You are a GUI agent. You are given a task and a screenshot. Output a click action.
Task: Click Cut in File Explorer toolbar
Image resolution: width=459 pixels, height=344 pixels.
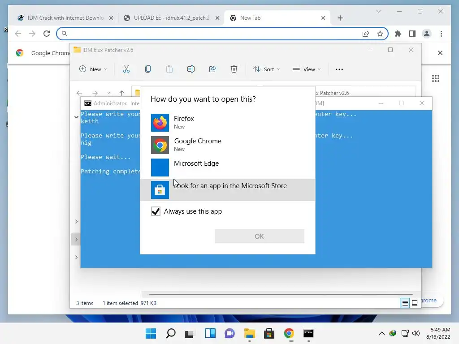[126, 69]
